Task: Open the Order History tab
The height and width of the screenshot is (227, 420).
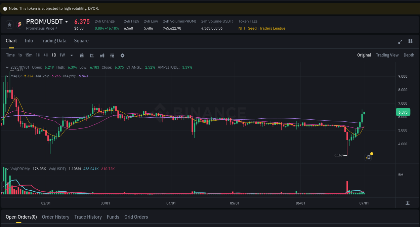Action: click(55, 217)
